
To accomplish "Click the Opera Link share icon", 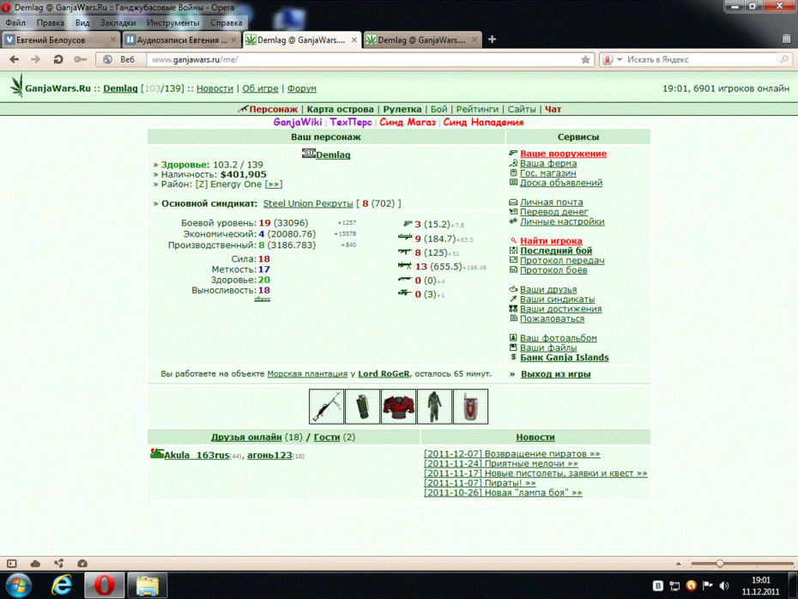I will pyautogui.click(x=59, y=563).
